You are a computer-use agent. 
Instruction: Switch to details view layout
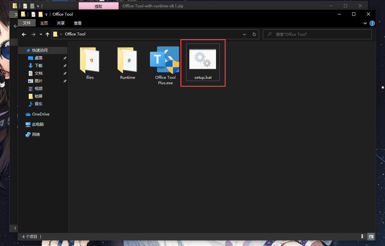[364, 236]
